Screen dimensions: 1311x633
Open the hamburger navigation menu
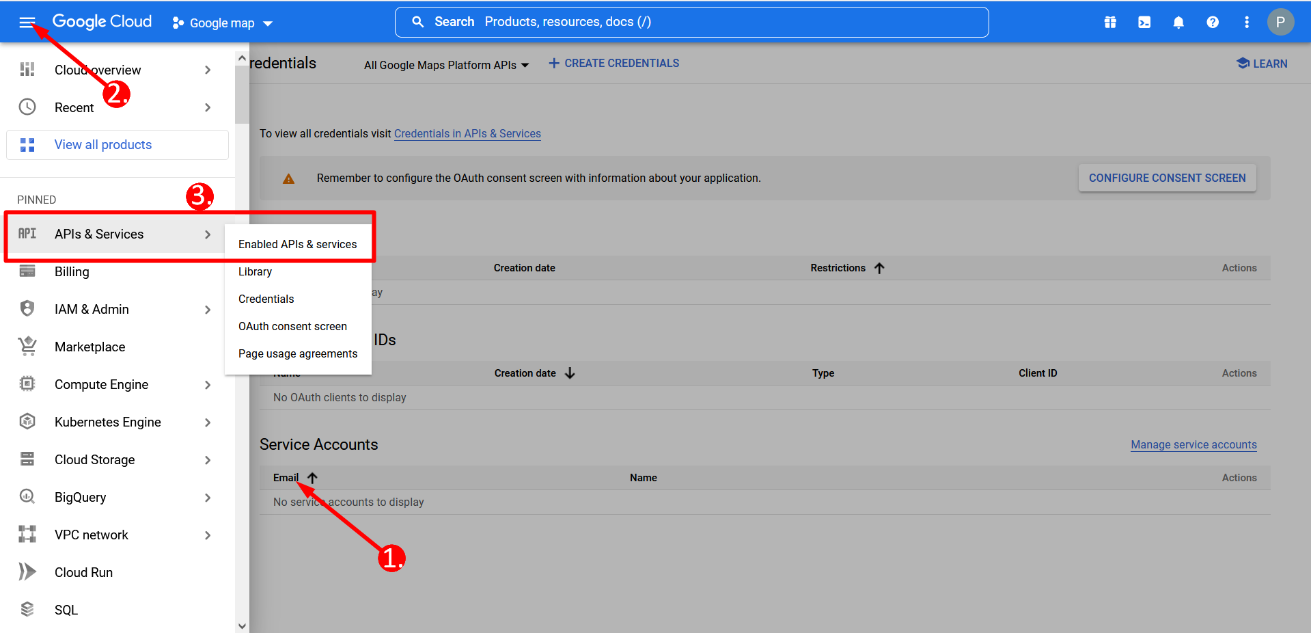coord(27,23)
